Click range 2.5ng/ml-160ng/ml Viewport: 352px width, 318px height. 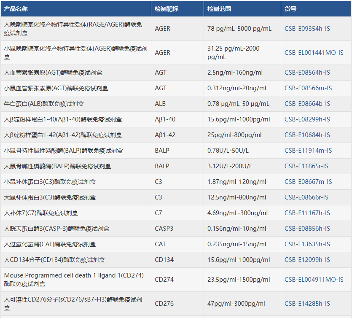235,73
